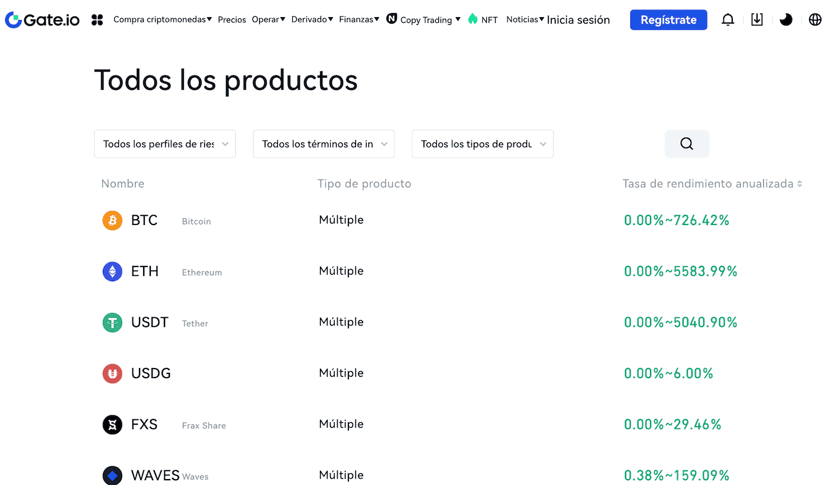The image size is (828, 485).
Task: Click the Frax Share name label
Action: [x=204, y=426]
